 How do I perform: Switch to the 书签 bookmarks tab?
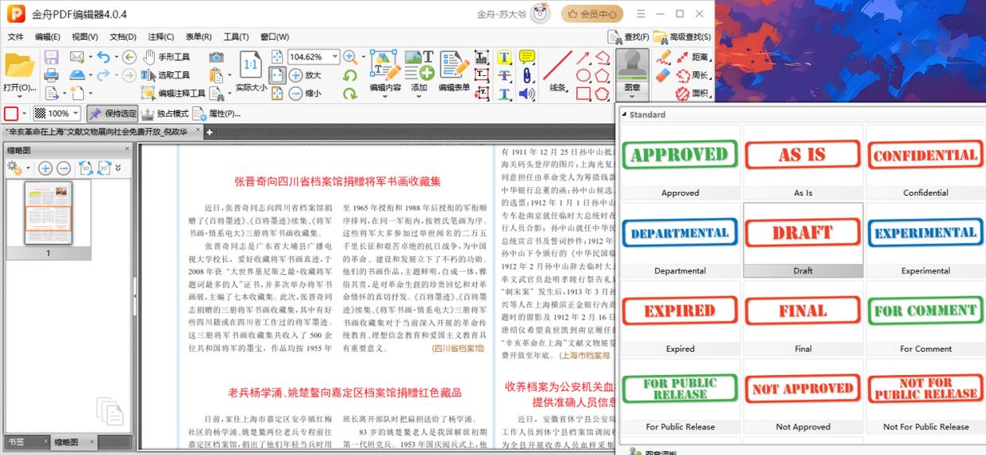tap(16, 442)
